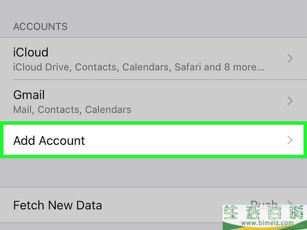
Task: Tap the empty gray area below Add Account
Action: 153,173
